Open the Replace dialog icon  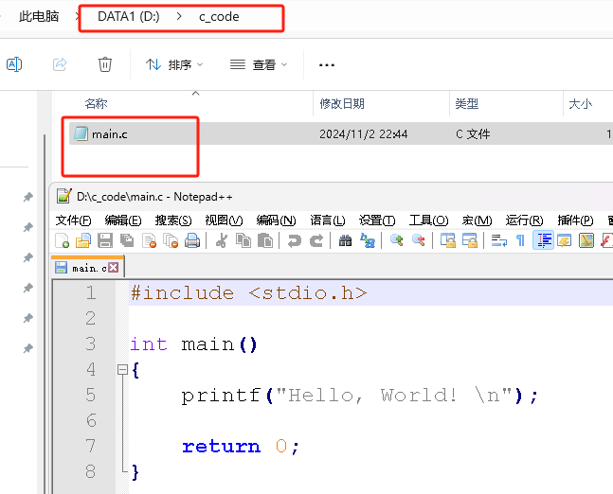pos(368,240)
